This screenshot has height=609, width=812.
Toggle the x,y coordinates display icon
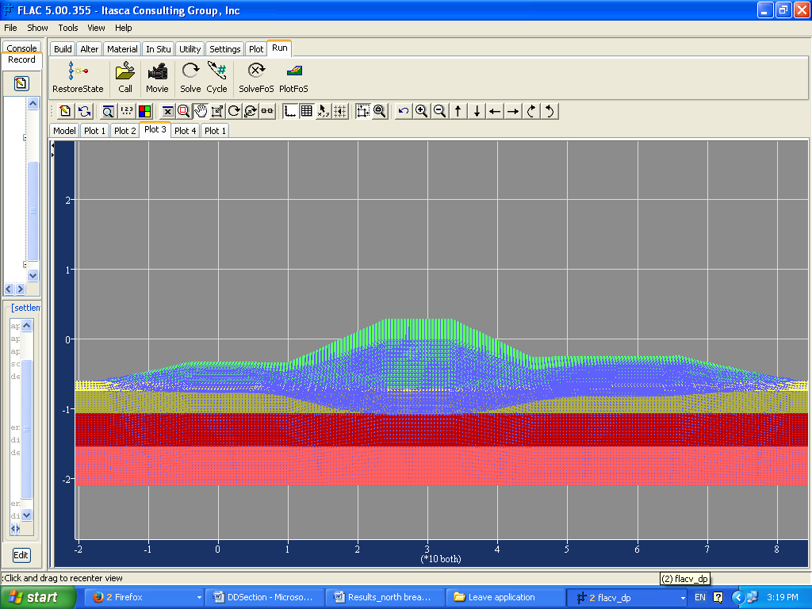[x=322, y=111]
